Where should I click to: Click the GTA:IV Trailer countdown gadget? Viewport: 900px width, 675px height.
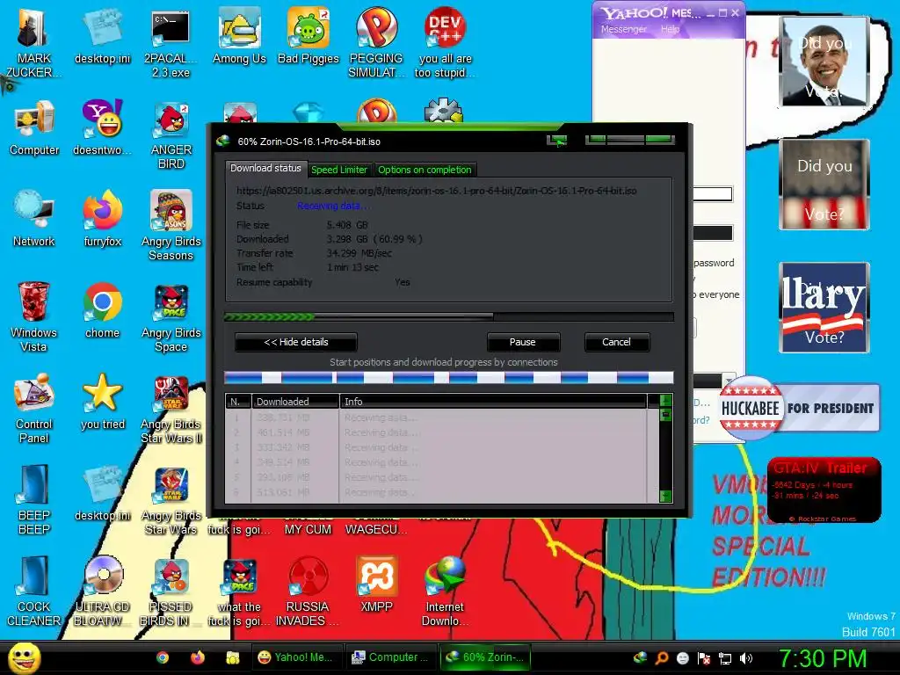(824, 490)
